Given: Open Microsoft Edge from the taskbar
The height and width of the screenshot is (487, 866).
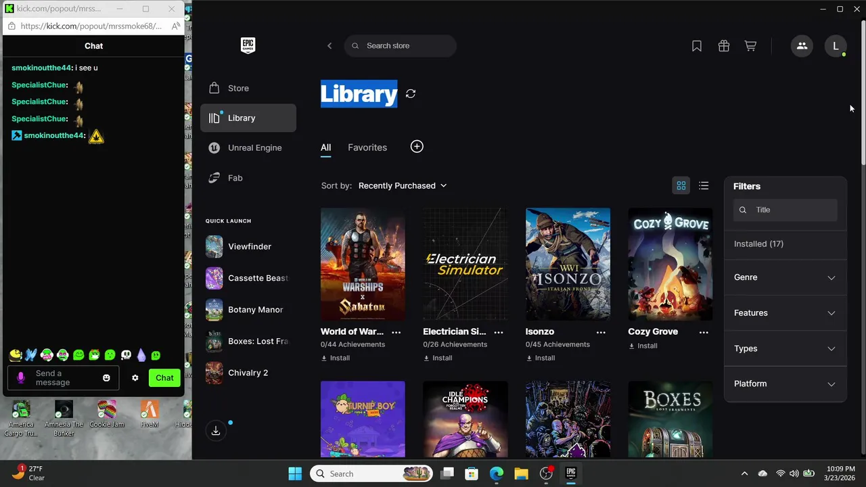Looking at the screenshot, I should coord(497,473).
